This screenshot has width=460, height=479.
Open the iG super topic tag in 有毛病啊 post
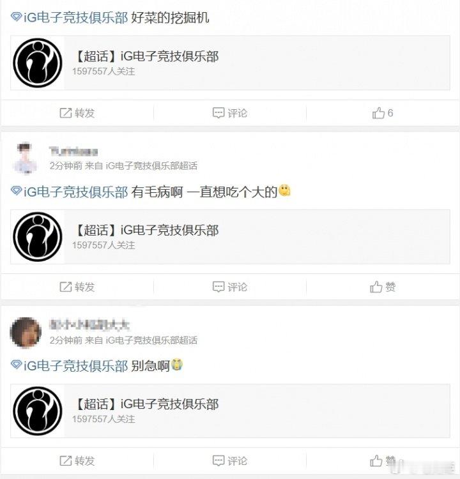[70, 192]
